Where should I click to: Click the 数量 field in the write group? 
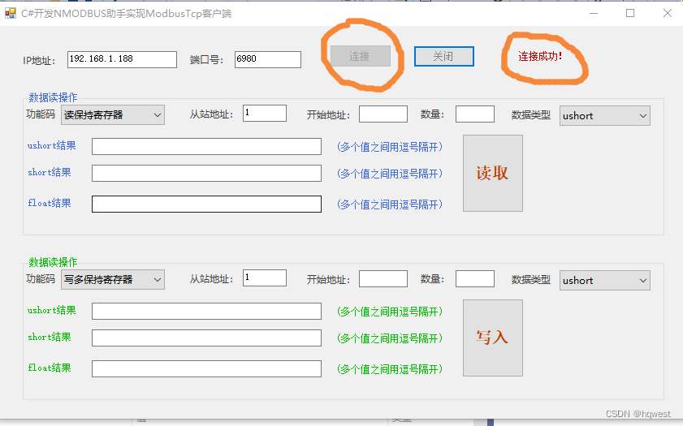tap(475, 279)
